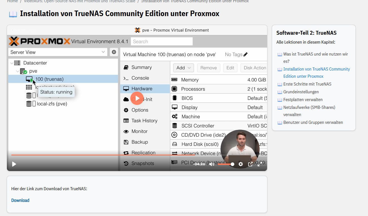Open the video in picture-in-picture popout

(250, 164)
